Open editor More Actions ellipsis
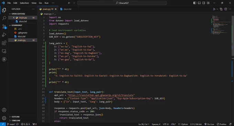This screenshot has width=234, height=126. pos(230,9)
